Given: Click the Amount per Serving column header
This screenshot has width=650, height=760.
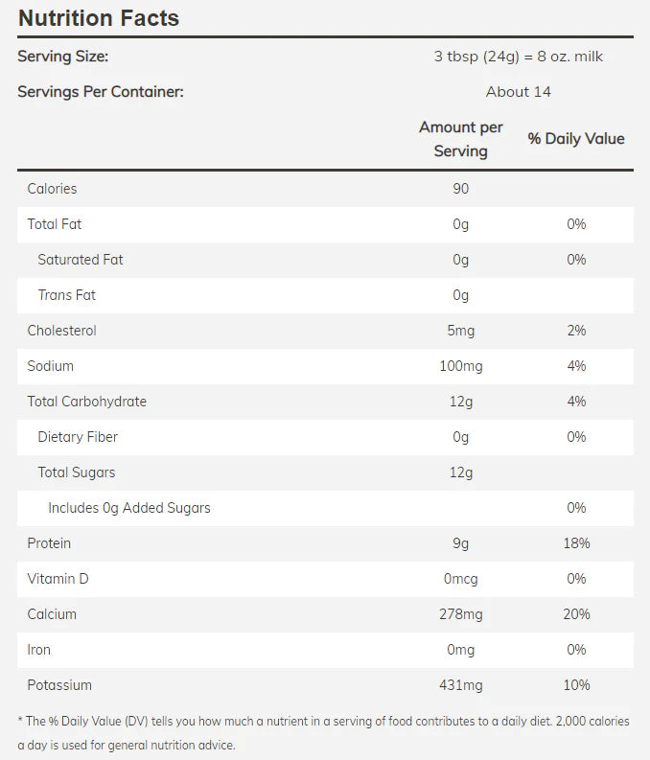Looking at the screenshot, I should pyautogui.click(x=461, y=139).
